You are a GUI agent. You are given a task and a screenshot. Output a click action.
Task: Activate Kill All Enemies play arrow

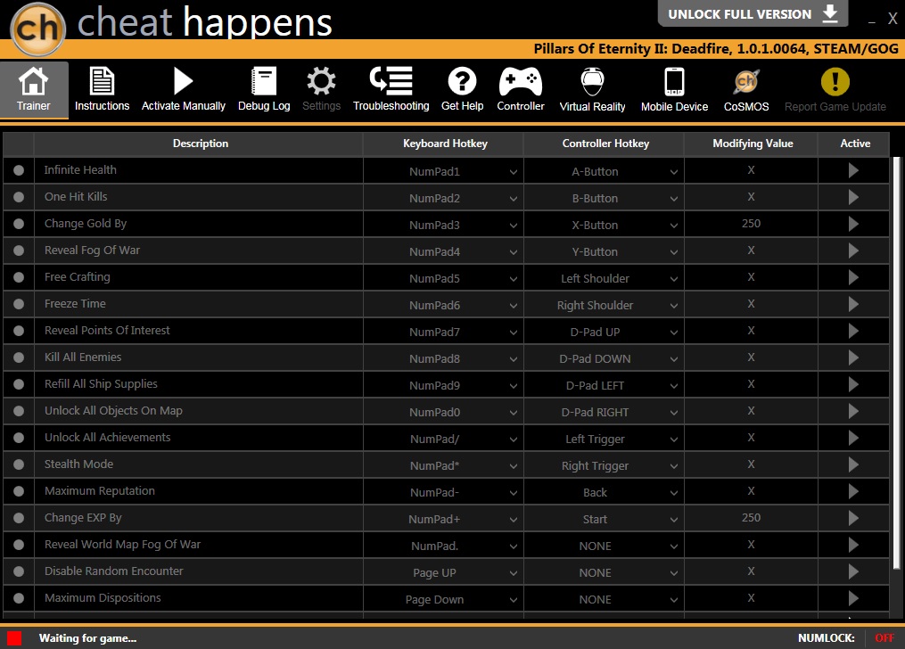tap(853, 357)
